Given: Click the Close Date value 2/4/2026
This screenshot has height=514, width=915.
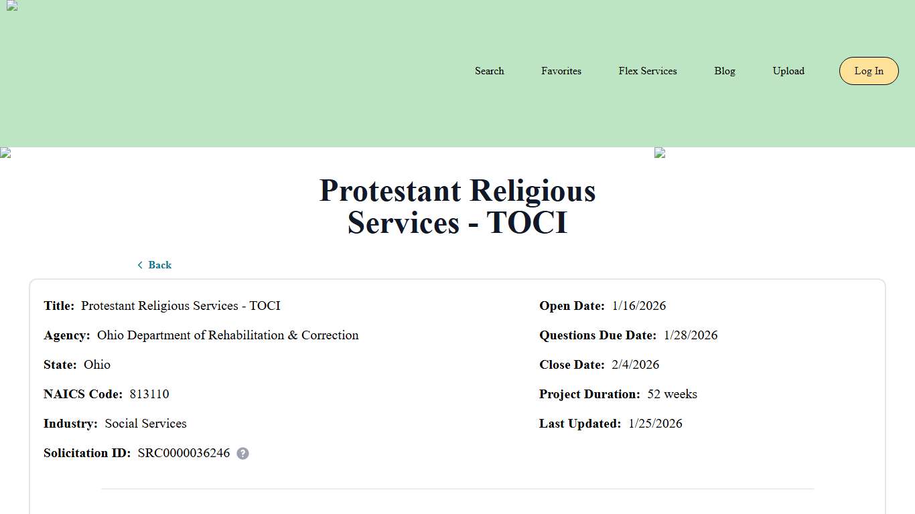Looking at the screenshot, I should (634, 365).
